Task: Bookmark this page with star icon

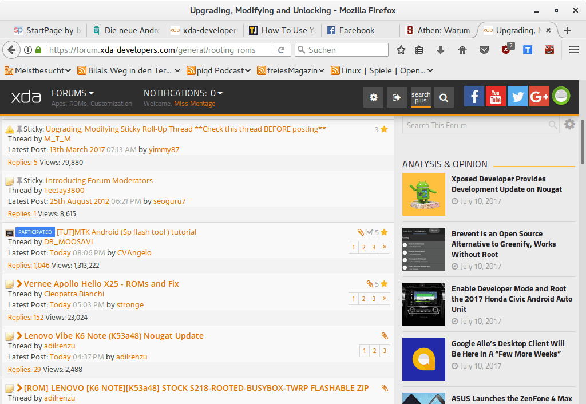Action: click(x=401, y=50)
